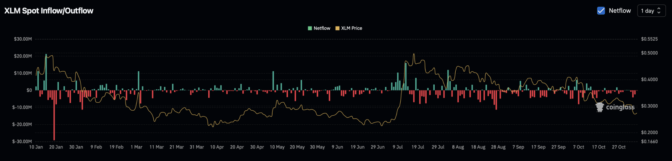Click the 31 Mar date label
The width and height of the screenshot is (672, 161).
coord(197,147)
